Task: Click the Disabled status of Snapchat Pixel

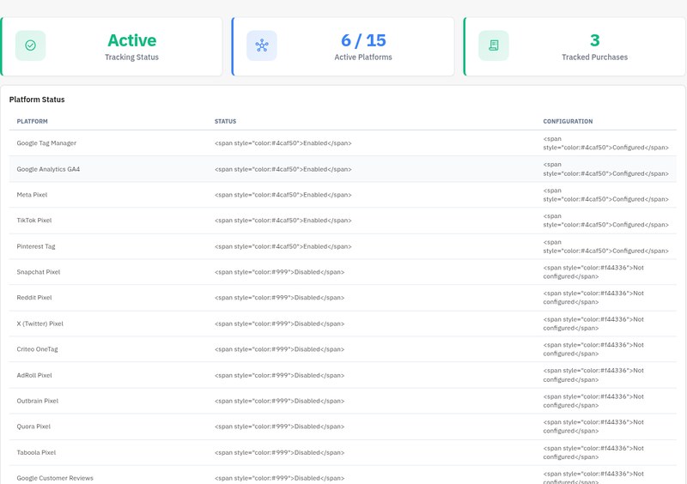Action: click(280, 272)
